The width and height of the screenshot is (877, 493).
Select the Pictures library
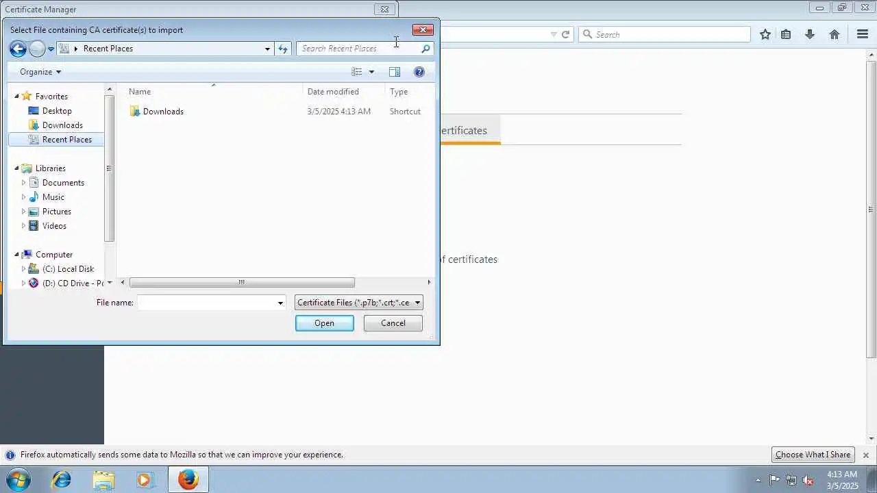[x=57, y=212]
